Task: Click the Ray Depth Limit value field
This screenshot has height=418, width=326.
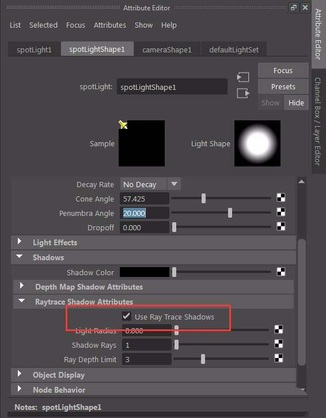Action: tap(147, 360)
